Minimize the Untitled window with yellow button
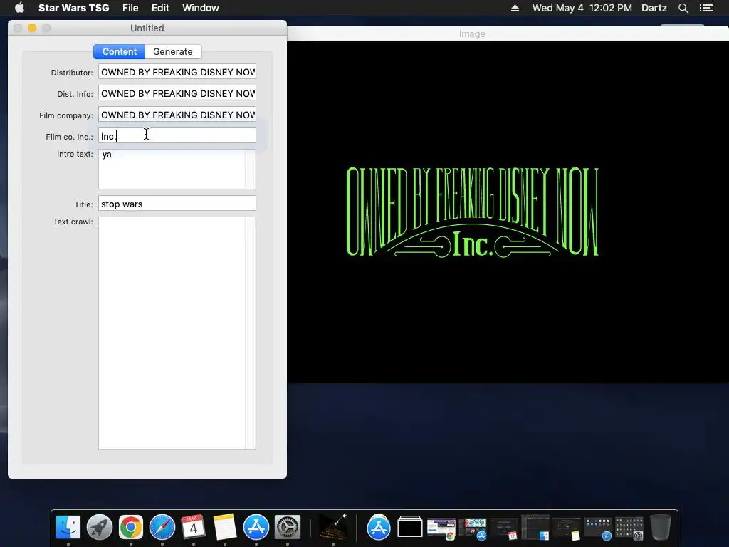This screenshot has width=729, height=547. (x=32, y=28)
